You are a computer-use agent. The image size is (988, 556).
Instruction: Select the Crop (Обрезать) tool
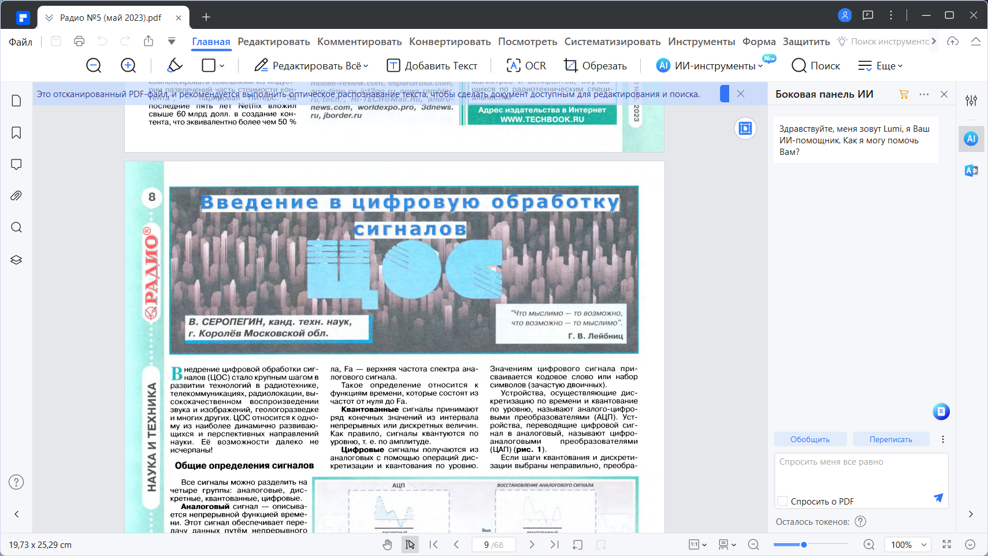(595, 66)
